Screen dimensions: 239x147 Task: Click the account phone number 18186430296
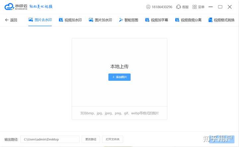(162, 7)
